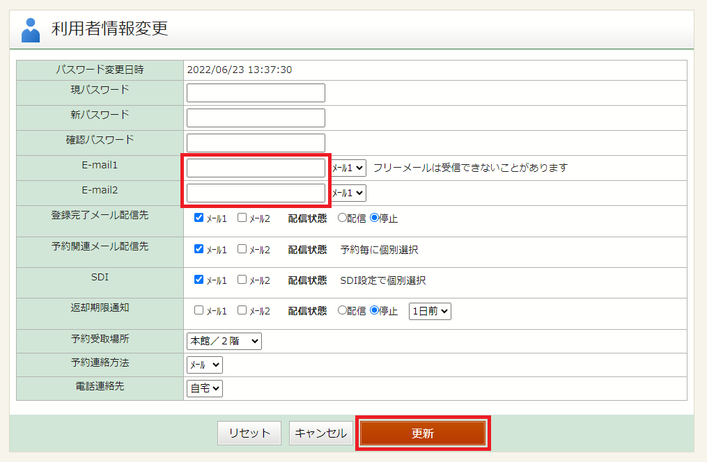Click inside the E-mail1 text field
Screen dimensions: 707x462
255,168
